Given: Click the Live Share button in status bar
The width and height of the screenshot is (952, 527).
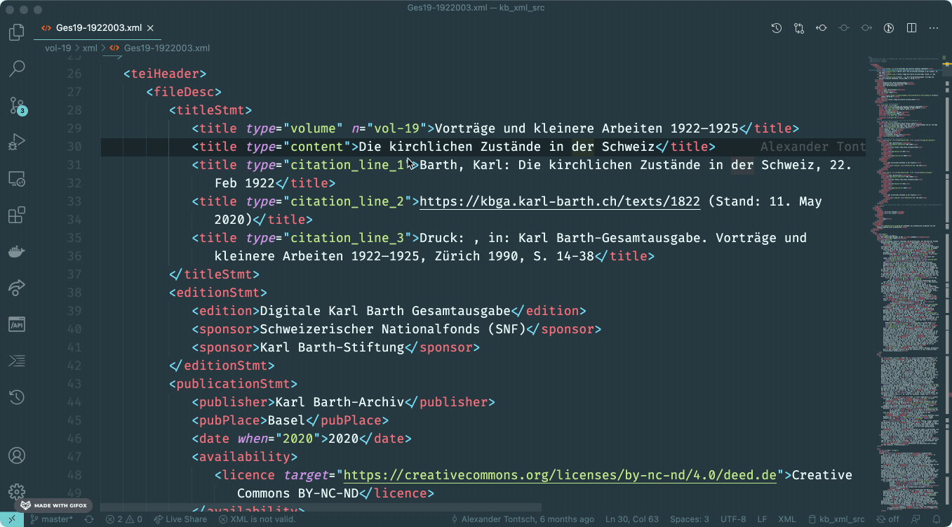Looking at the screenshot, I should tap(180, 519).
